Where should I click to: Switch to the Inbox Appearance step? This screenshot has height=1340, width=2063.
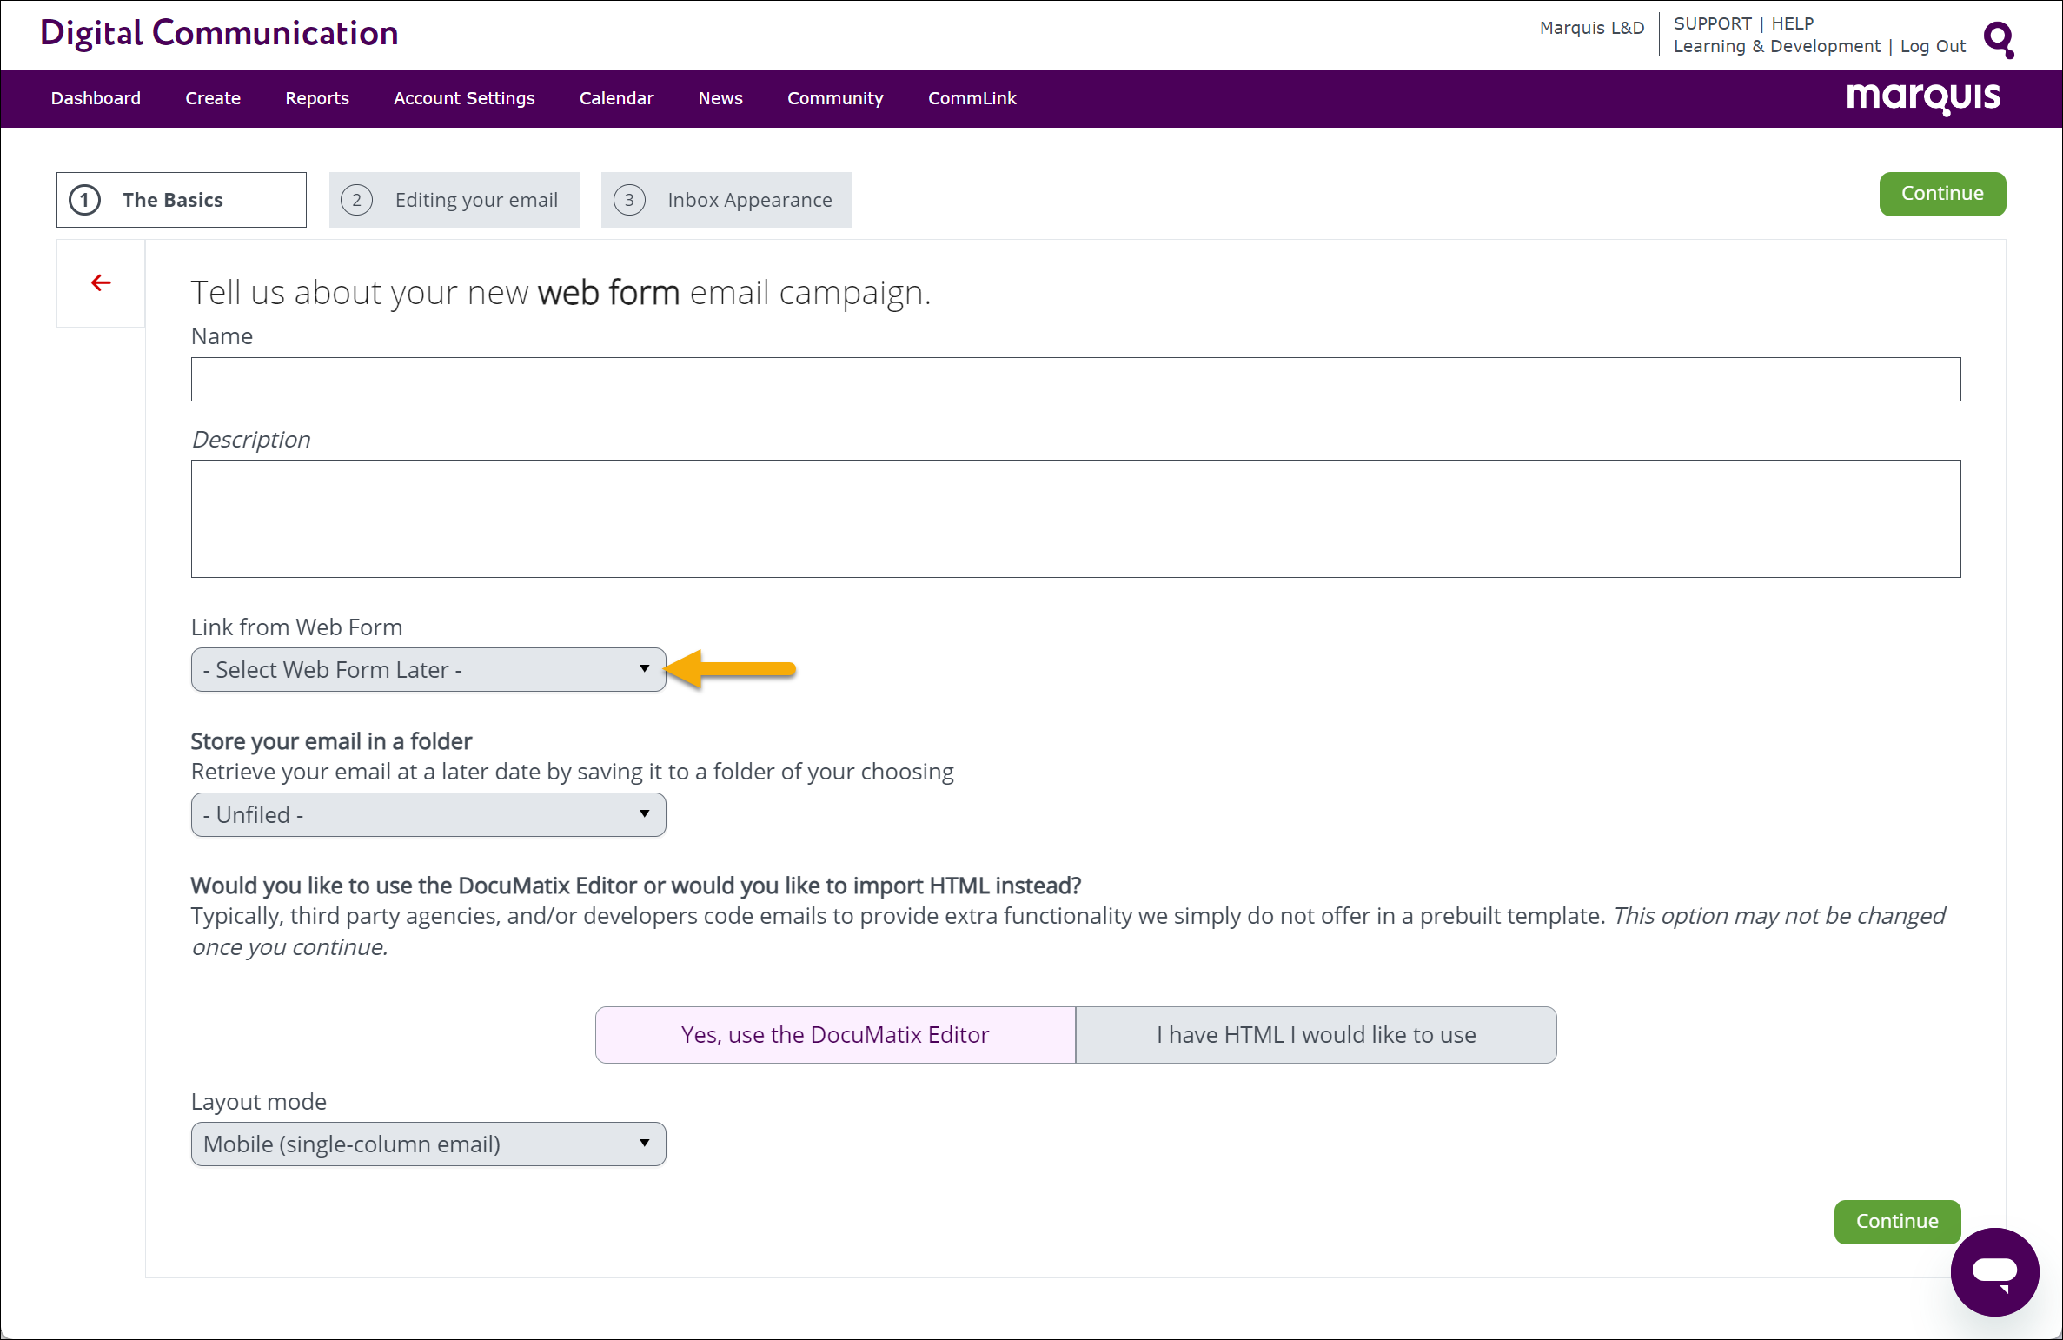pos(726,200)
